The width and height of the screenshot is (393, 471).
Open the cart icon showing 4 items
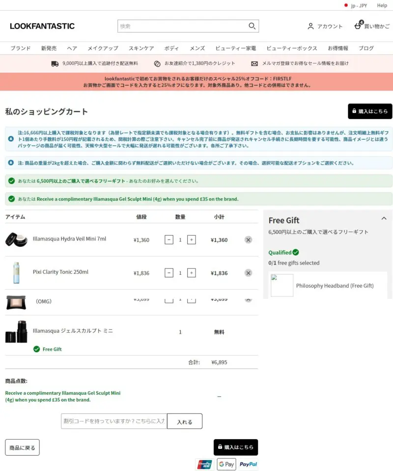tap(359, 26)
